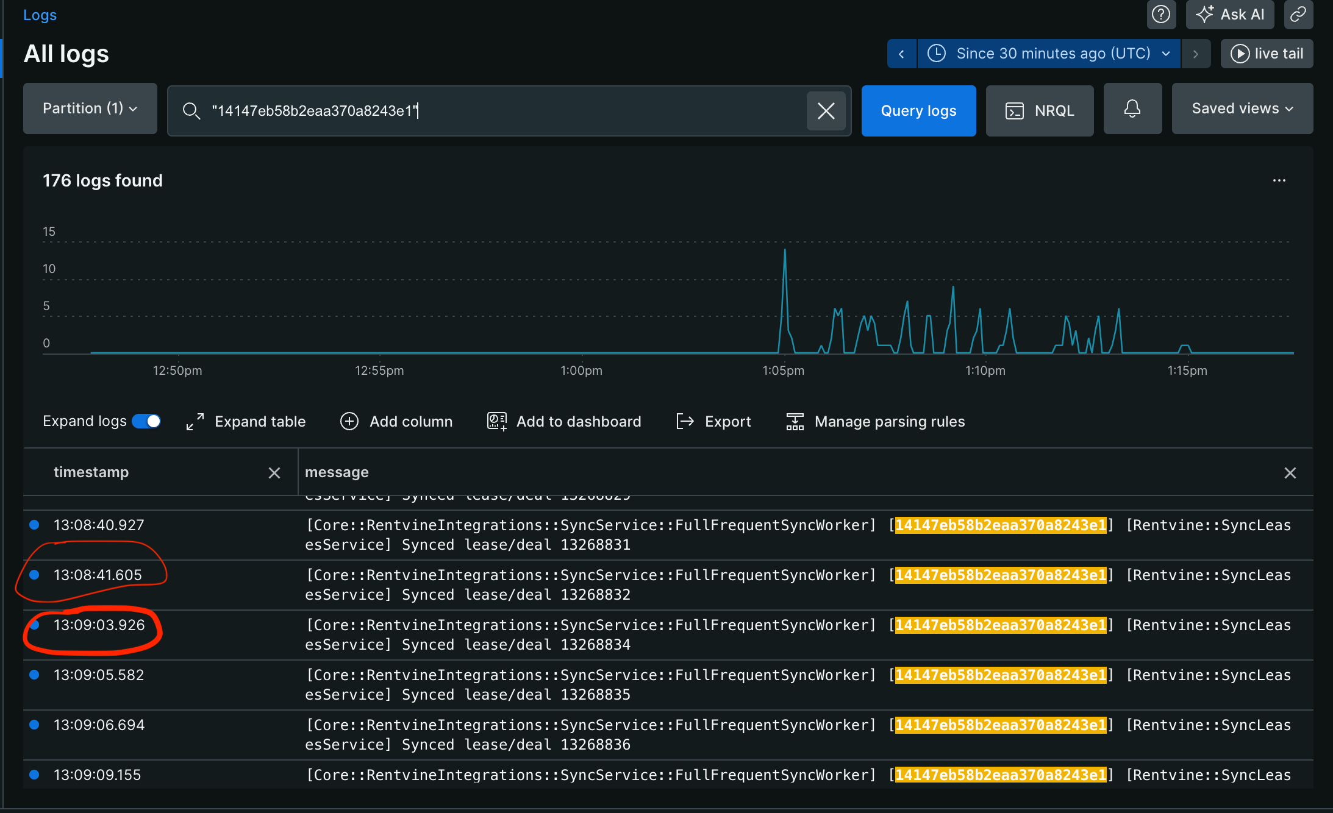Open the help question mark icon
1333x813 pixels.
1161,14
